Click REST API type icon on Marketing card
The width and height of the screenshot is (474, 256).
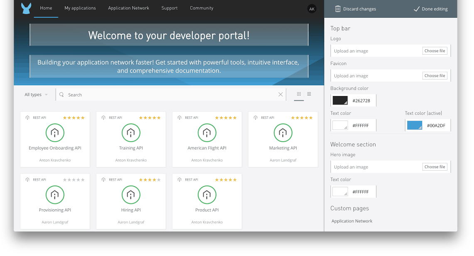click(255, 118)
